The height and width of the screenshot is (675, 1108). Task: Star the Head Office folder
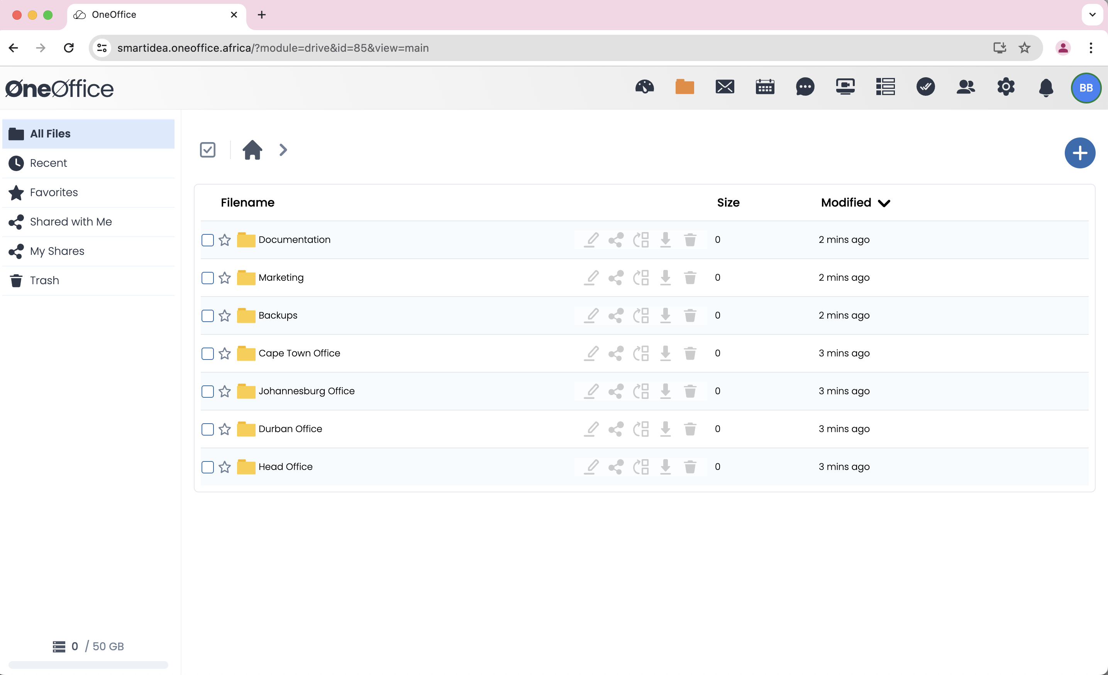click(x=224, y=467)
